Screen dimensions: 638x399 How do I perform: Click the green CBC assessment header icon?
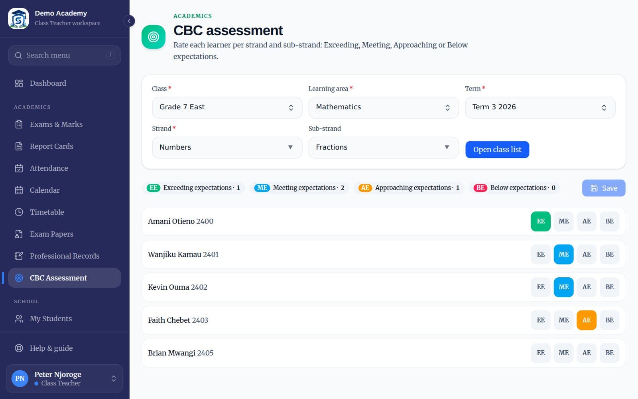click(x=154, y=37)
